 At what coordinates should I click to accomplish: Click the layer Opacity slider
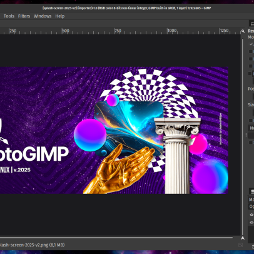pos(251,206)
